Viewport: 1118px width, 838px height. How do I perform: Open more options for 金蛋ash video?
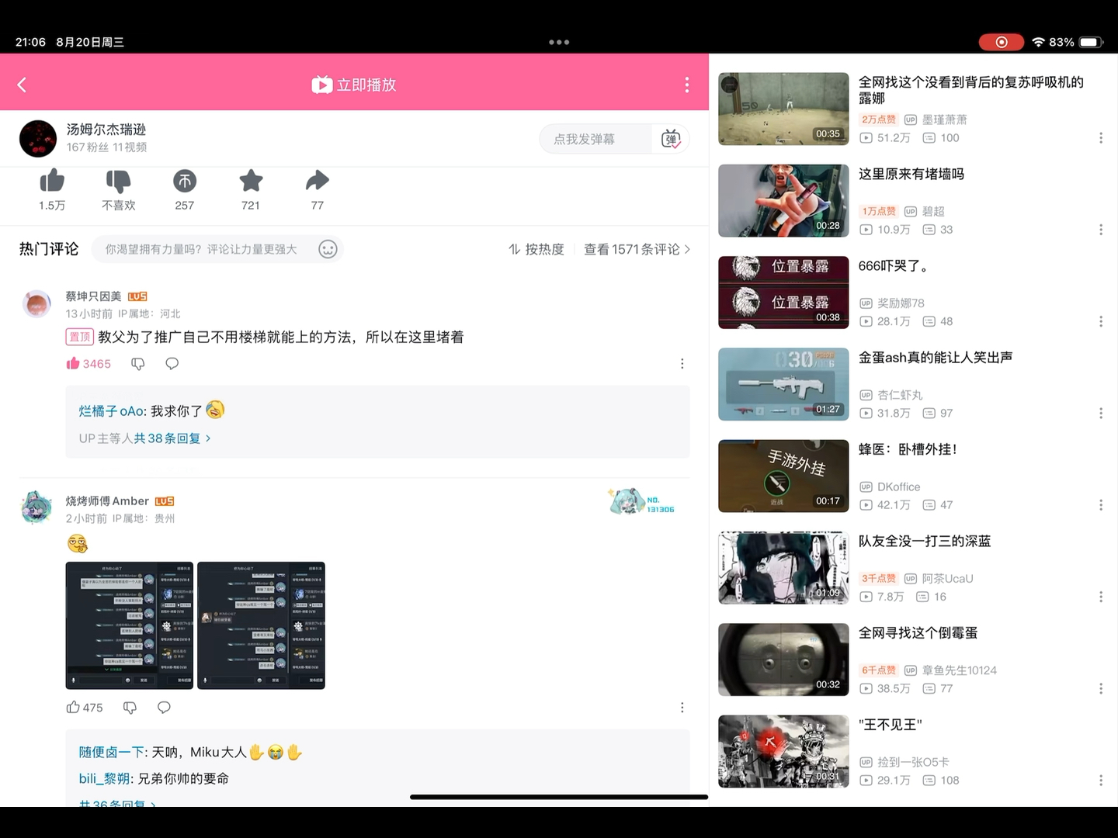point(1100,414)
